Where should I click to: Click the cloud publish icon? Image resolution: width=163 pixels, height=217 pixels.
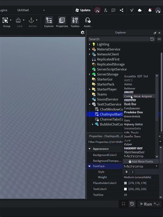[140, 10]
